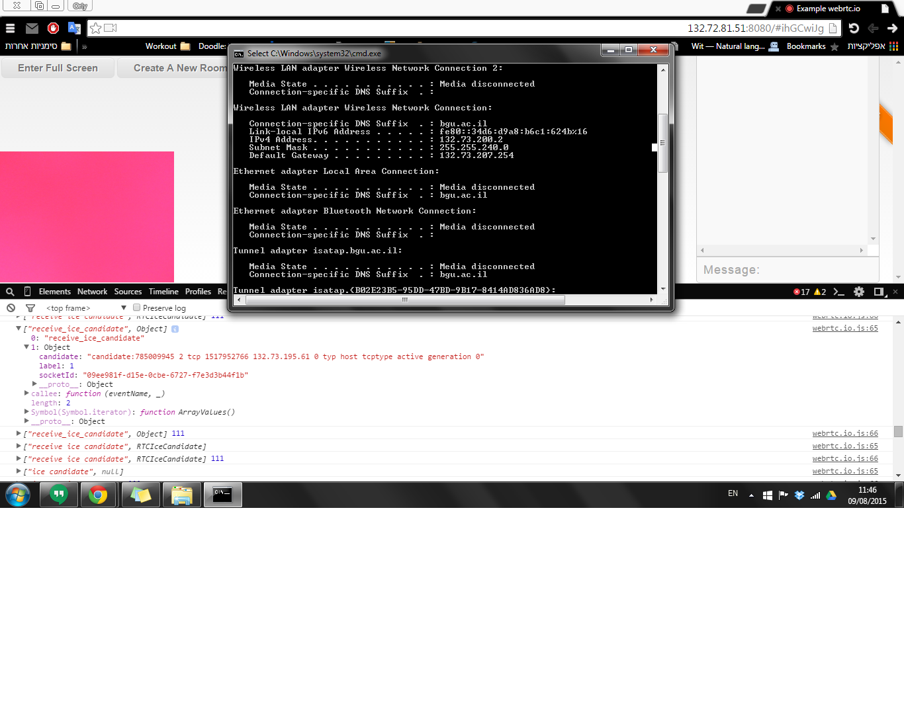
Task: Open the Chrome hamburger menu
Action: [10, 28]
